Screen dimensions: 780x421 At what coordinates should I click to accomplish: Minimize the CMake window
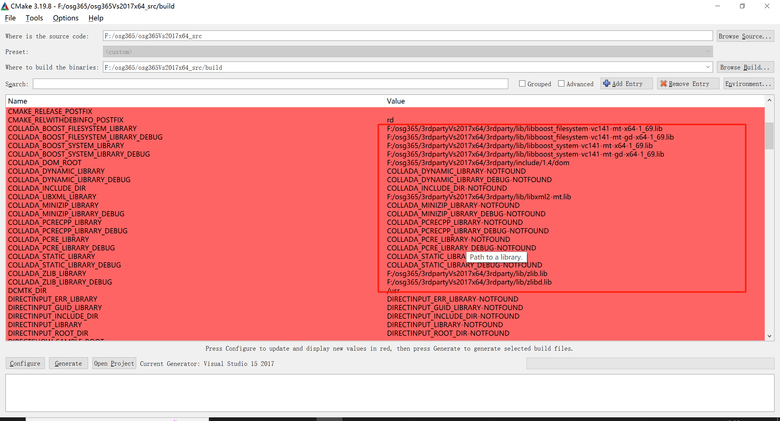coord(718,6)
